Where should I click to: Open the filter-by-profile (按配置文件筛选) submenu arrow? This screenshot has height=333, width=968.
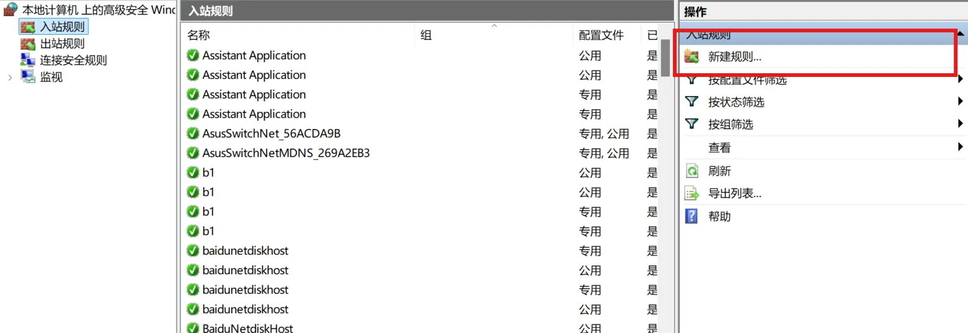[x=960, y=79]
